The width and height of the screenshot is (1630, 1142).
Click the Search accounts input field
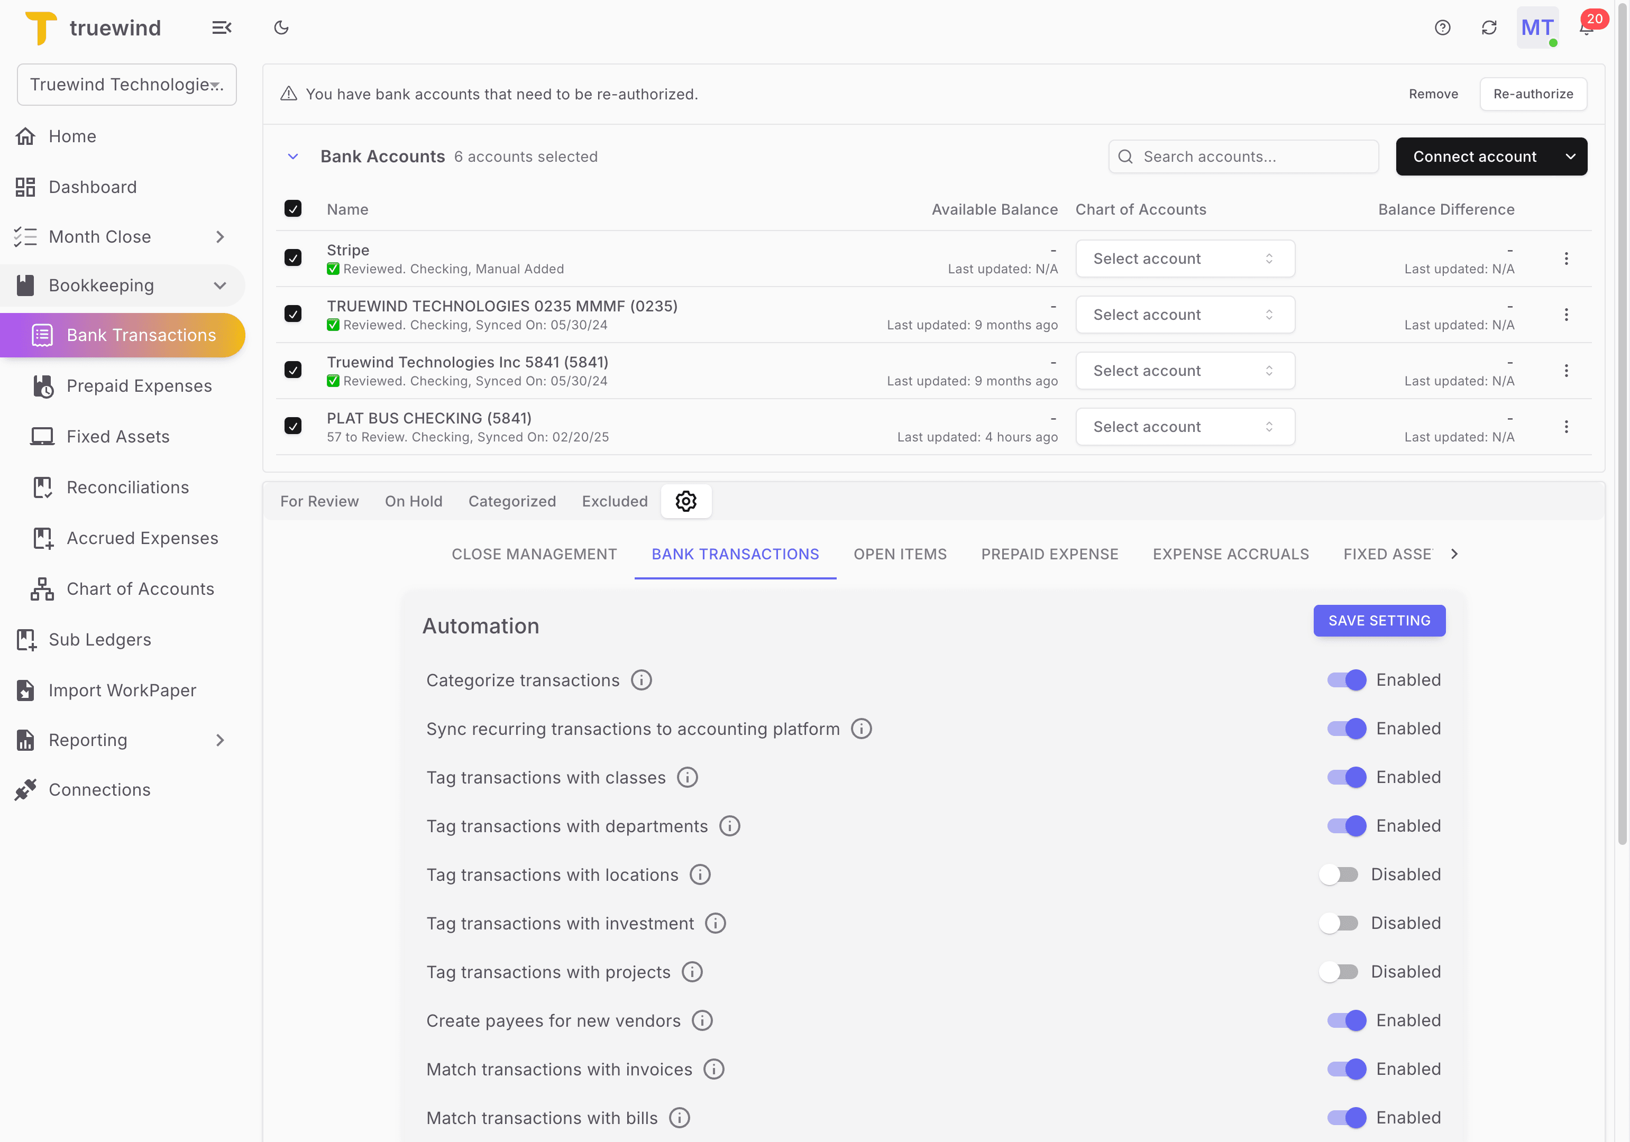1242,156
